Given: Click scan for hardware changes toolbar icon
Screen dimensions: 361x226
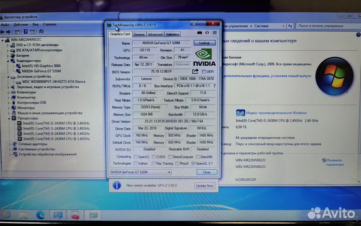Looking at the screenshot, I should (x=41, y=31).
